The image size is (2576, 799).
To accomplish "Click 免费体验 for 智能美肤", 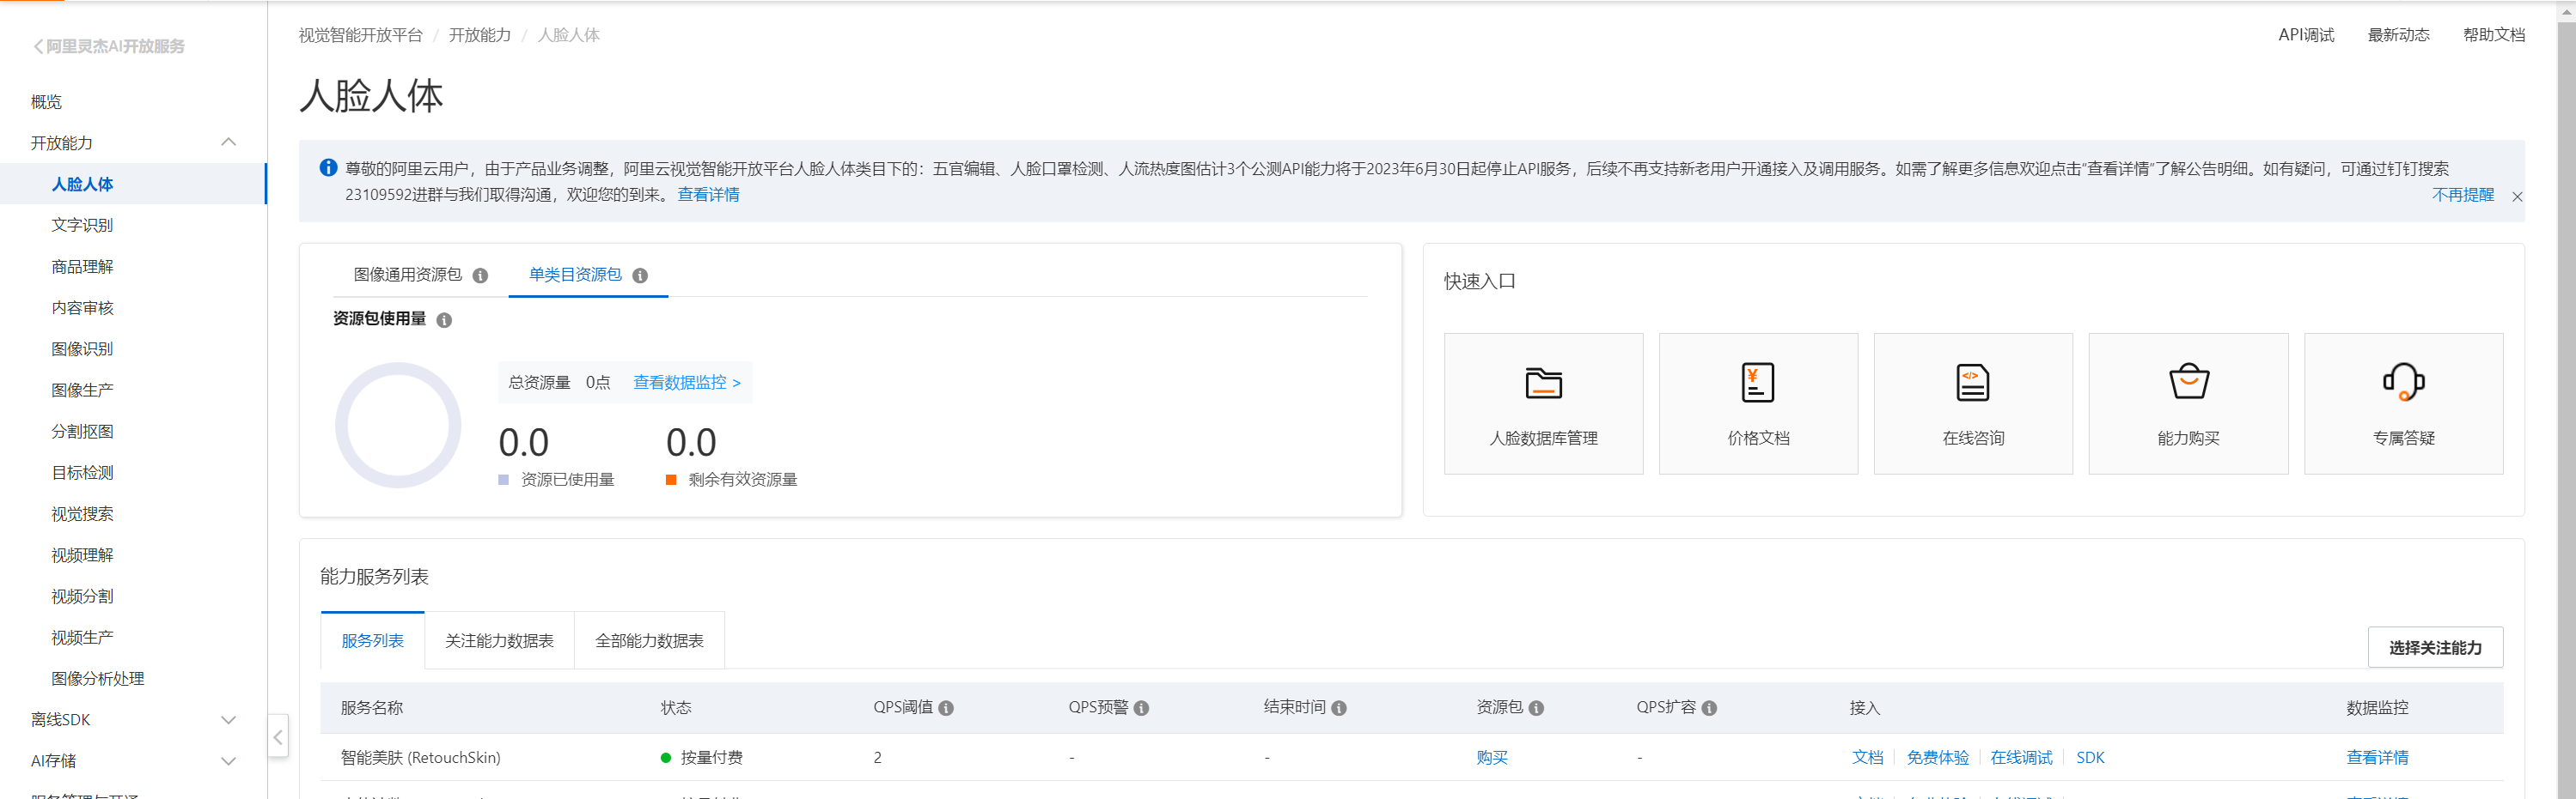I will click(x=1937, y=758).
